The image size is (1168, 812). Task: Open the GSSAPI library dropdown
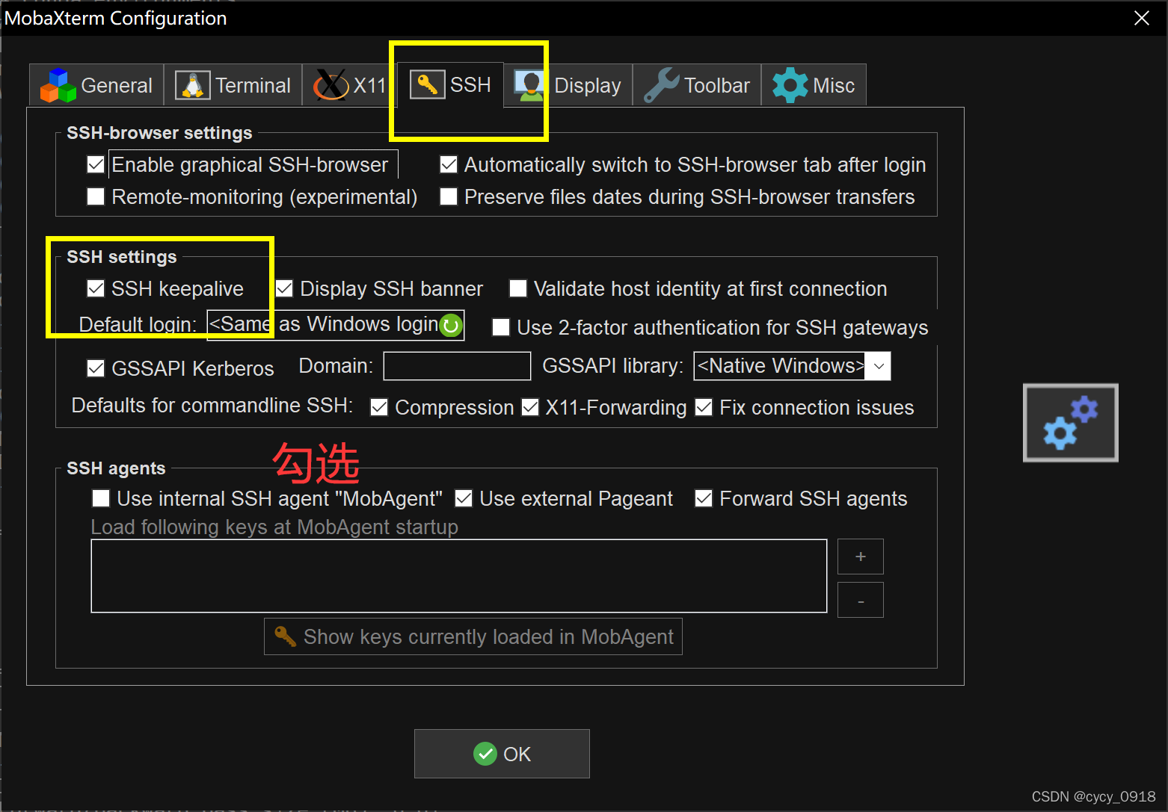(x=878, y=366)
